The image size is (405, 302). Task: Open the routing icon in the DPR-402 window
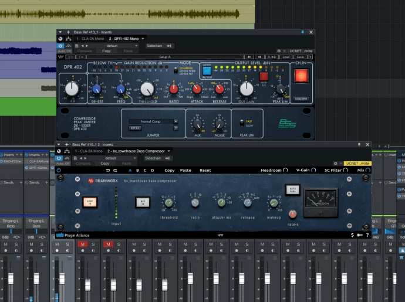tap(68, 39)
